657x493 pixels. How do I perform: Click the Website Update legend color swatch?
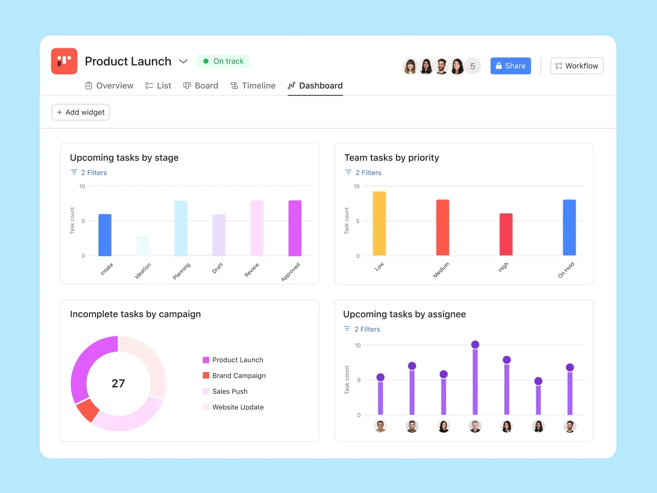click(x=206, y=407)
